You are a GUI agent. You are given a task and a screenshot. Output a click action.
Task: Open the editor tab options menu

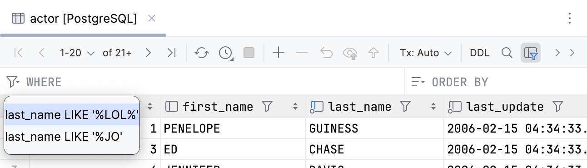570,18
